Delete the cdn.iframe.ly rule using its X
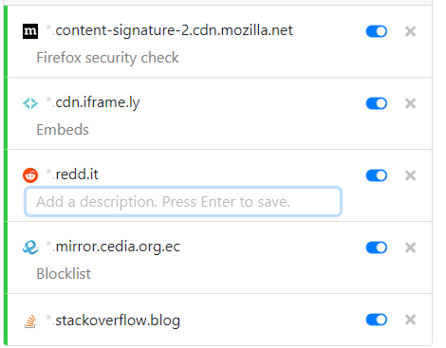Image resolution: width=446 pixels, height=348 pixels. pyautogui.click(x=410, y=103)
